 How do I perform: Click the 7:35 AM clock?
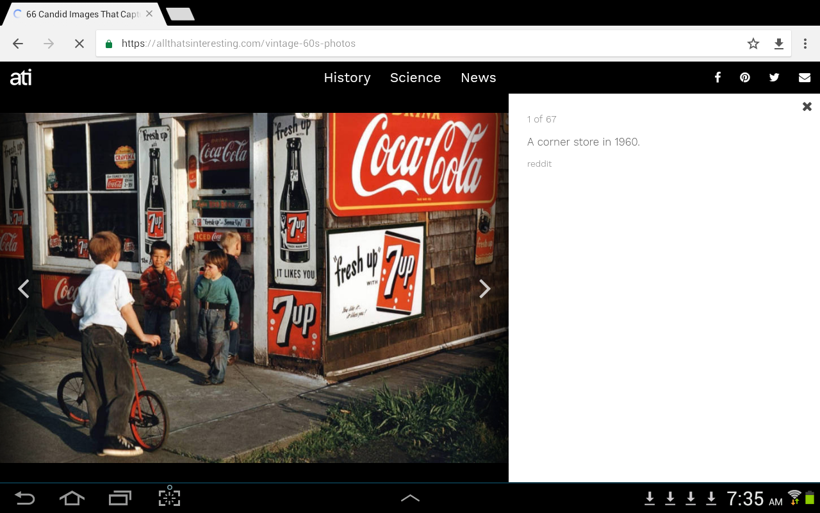point(755,498)
